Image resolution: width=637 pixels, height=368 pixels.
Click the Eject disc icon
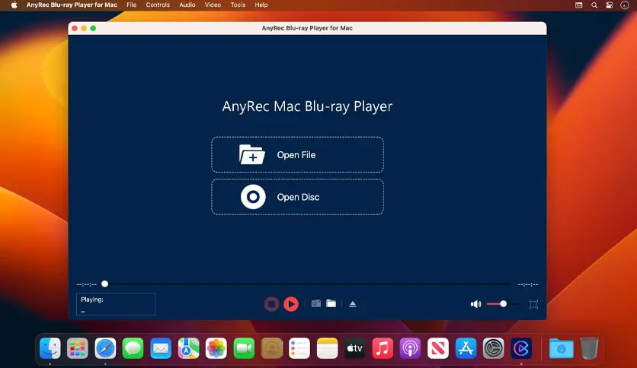[353, 304]
